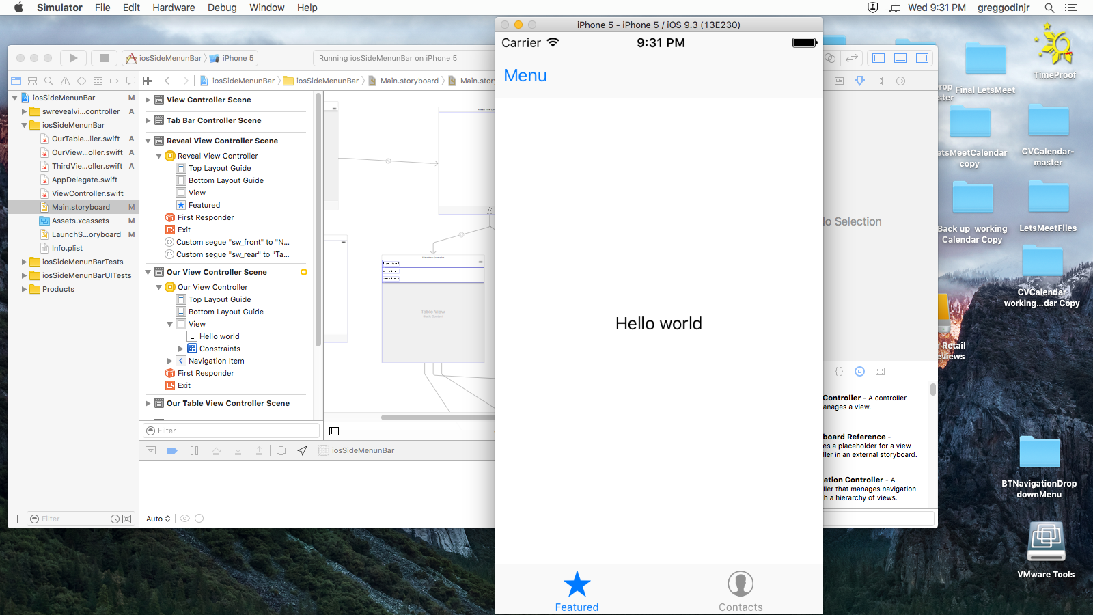The image size is (1093, 615).
Task: Run the iosSideMenunBar app with the Play button
Action: click(73, 57)
